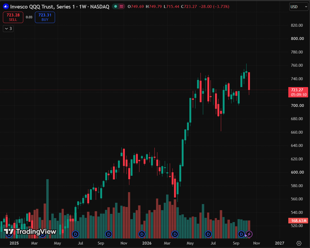Click the Invesco QQQ logo icon
The height and width of the screenshot is (248, 310).
point(6,7)
